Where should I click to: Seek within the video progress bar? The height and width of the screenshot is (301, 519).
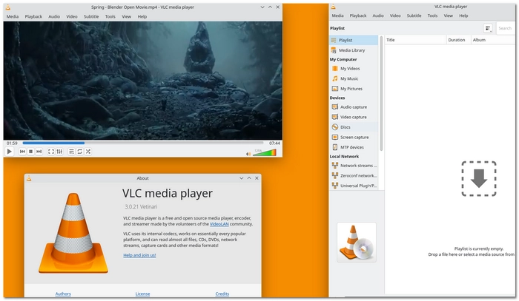tap(143, 143)
